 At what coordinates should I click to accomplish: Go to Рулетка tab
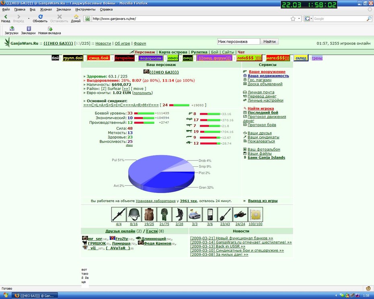199,52
